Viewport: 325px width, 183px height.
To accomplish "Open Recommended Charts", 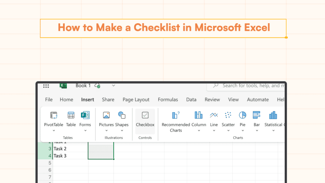I will [x=175, y=116].
